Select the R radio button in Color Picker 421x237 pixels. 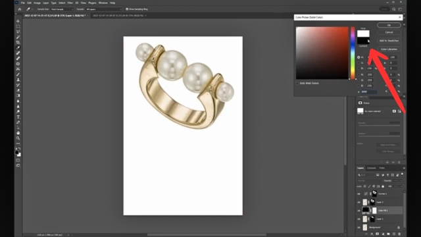coord(359,74)
